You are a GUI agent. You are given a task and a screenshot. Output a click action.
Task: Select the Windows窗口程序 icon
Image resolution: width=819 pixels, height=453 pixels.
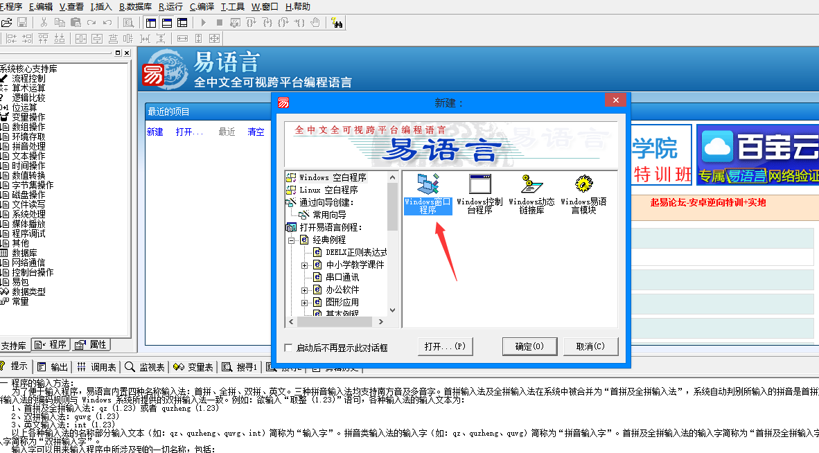point(428,194)
